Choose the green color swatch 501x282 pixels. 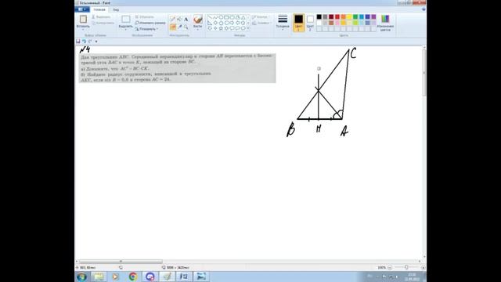click(355, 17)
